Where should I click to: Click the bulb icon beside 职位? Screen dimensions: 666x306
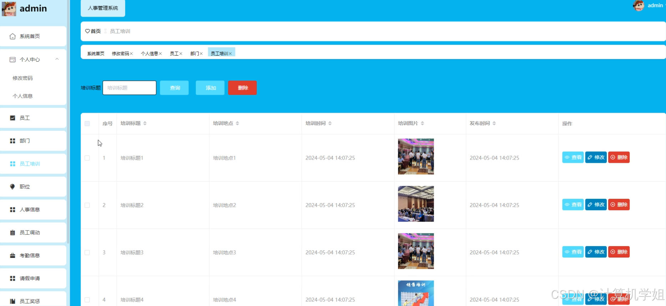tap(12, 187)
